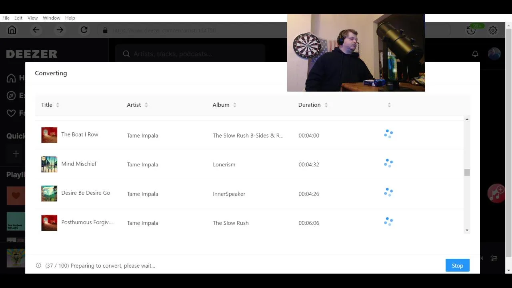Click the list scrollbar down arrow
This screenshot has width=512, height=288.
pyautogui.click(x=467, y=230)
